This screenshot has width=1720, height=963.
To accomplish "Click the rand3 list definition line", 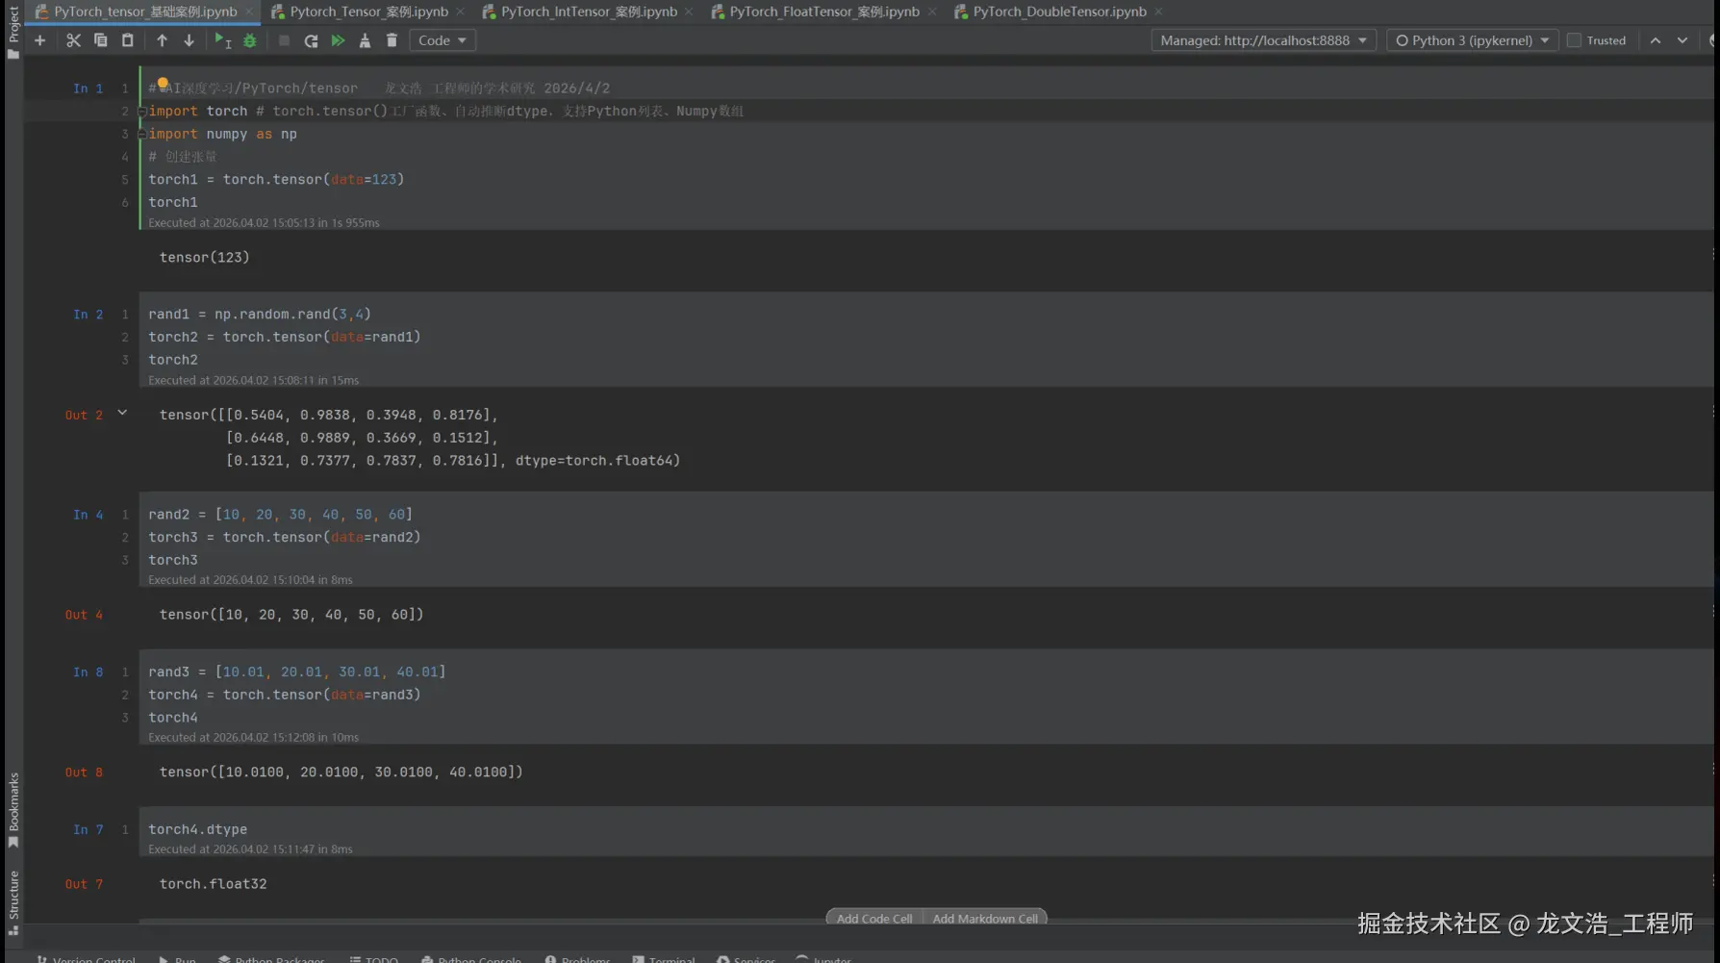I will point(297,672).
